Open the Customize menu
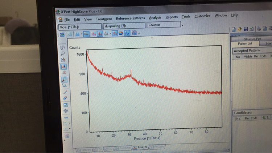The width and height of the screenshot is (272, 153). 202,16
